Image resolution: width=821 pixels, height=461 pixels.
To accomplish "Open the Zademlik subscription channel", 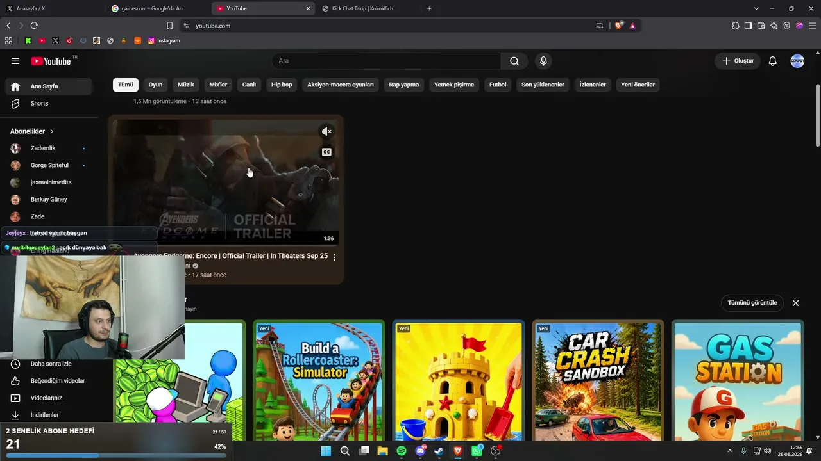I will pos(49,149).
